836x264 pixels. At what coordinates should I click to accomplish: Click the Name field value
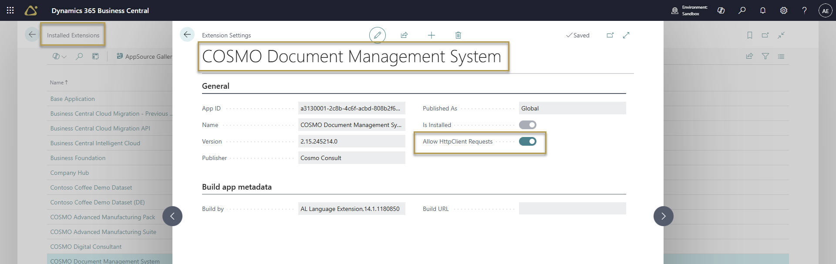click(351, 125)
